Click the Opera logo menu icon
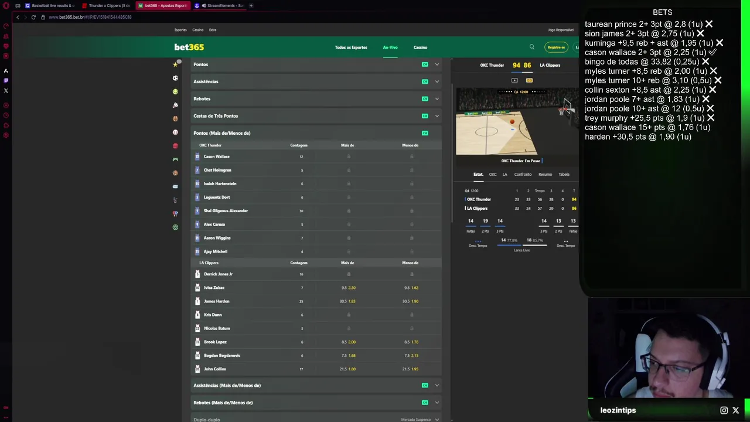750x422 pixels. [6, 5]
